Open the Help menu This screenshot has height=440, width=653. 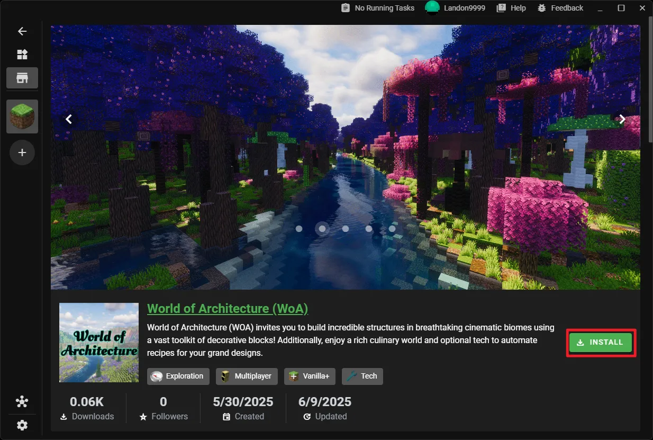(511, 8)
